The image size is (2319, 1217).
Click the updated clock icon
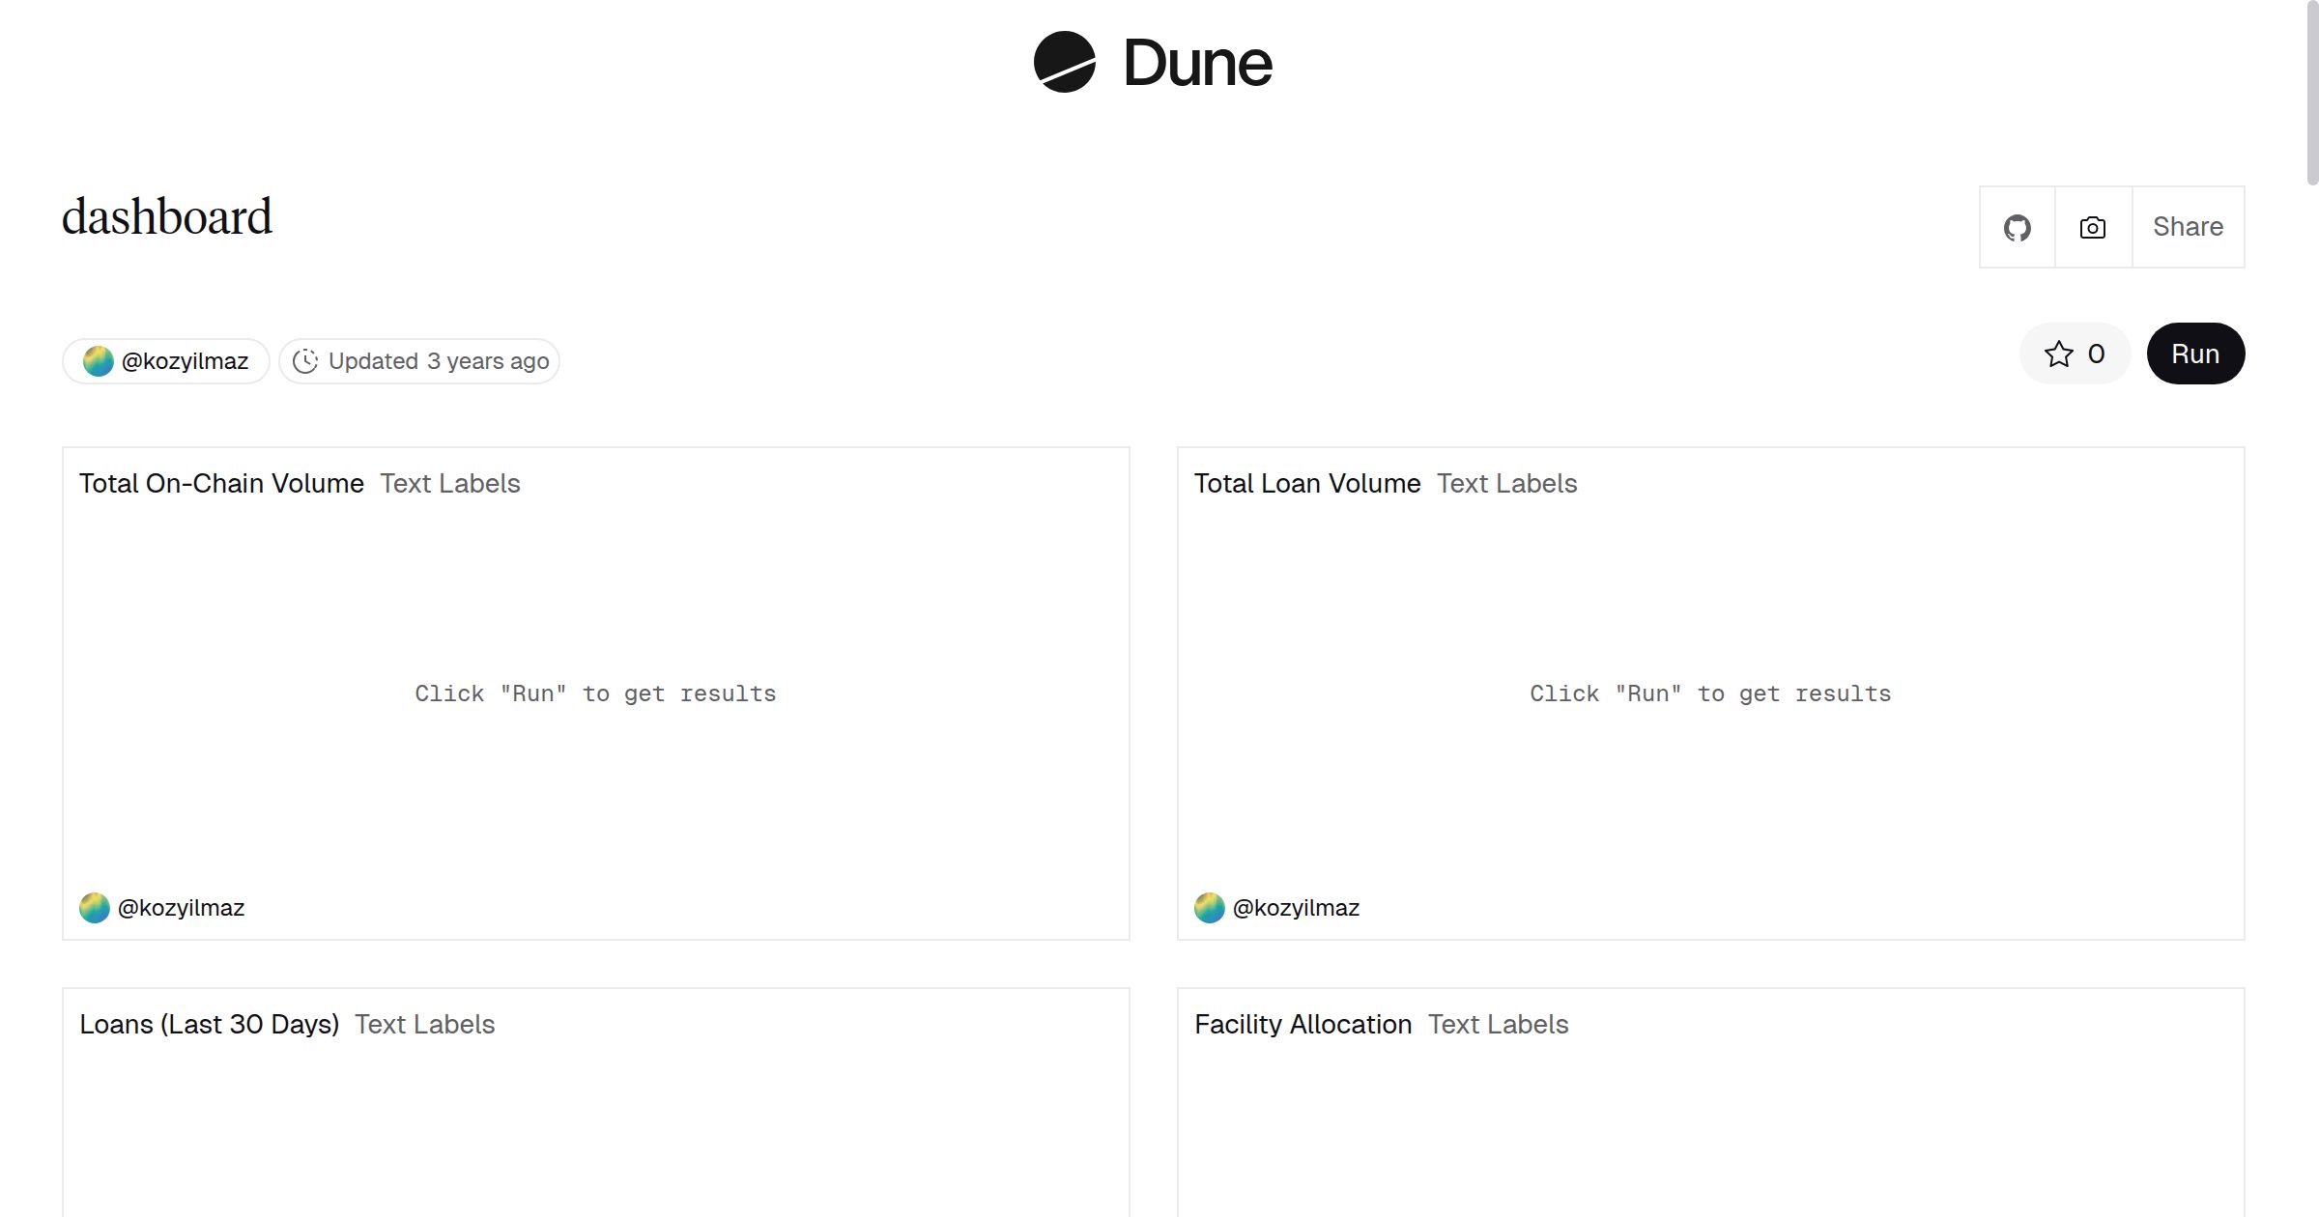pos(305,361)
